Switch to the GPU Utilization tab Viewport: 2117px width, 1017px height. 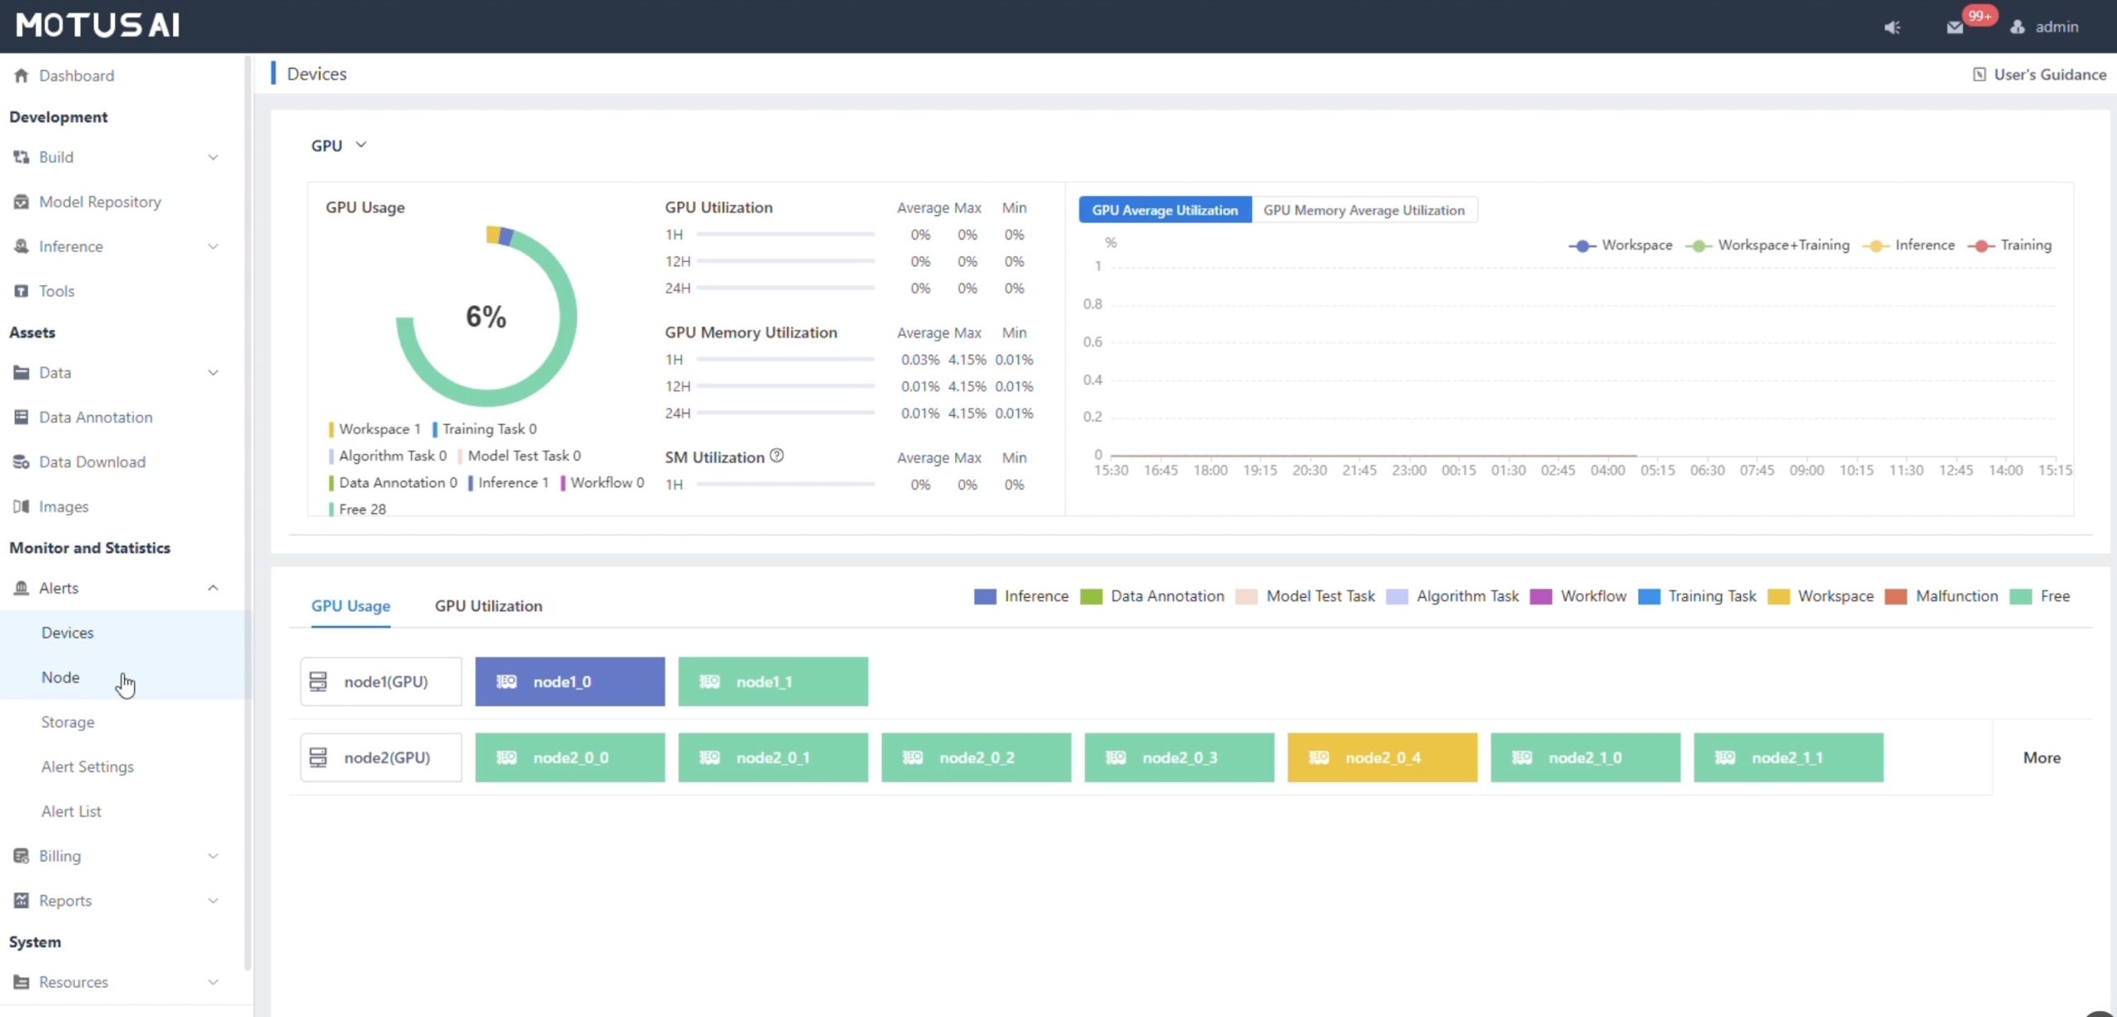point(488,606)
